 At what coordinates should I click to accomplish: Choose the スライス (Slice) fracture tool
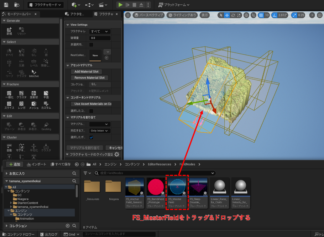point(9,105)
